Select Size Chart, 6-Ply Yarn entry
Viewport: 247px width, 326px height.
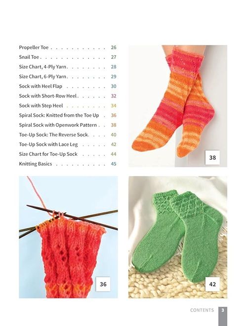[x=68, y=77]
